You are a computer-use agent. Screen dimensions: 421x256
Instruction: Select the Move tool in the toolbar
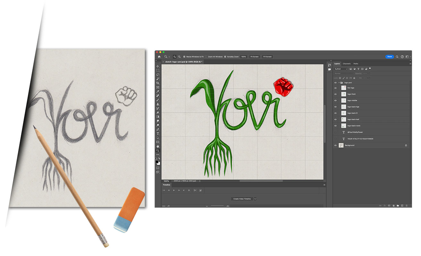pyautogui.click(x=158, y=66)
